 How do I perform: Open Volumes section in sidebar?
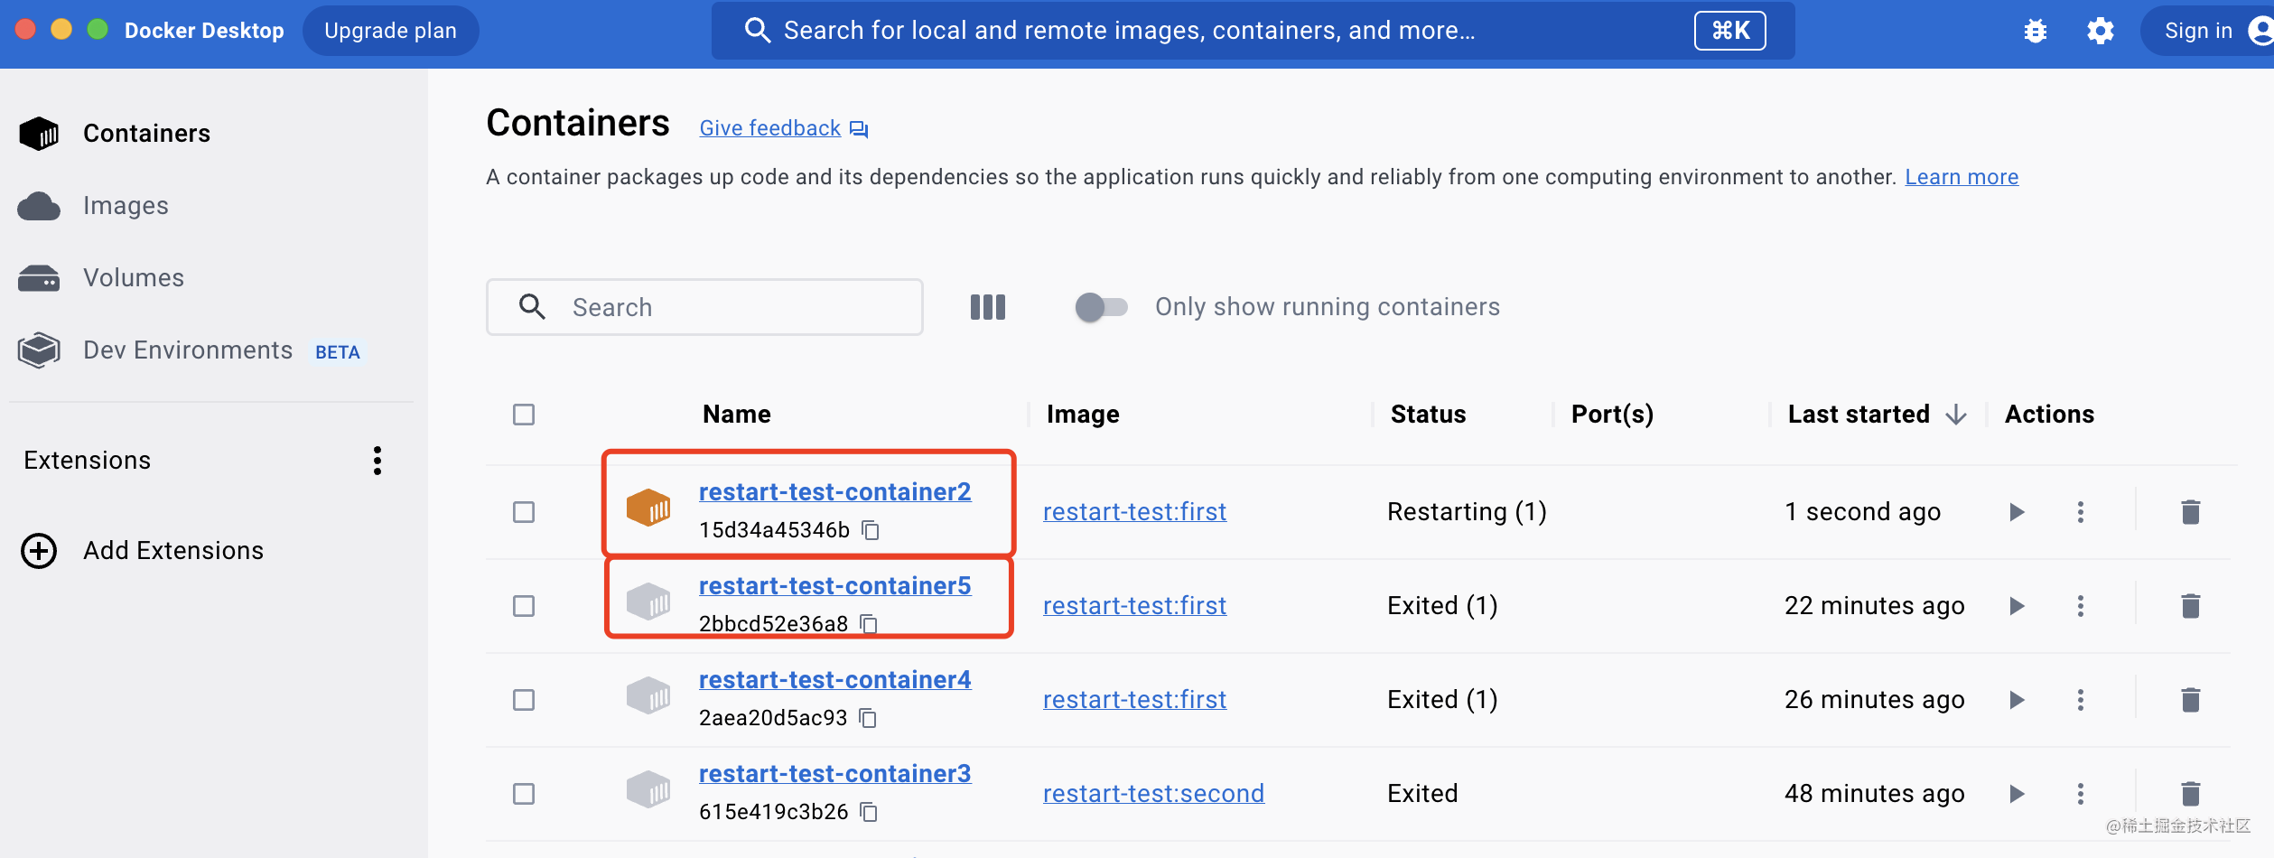(x=133, y=278)
